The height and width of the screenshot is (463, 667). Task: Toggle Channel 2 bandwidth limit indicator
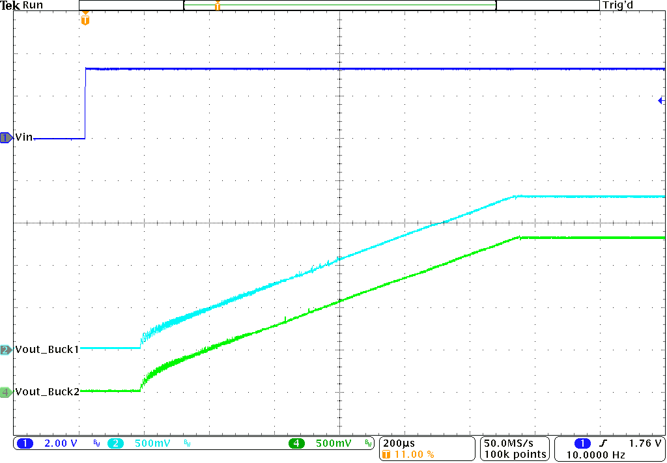(x=187, y=443)
